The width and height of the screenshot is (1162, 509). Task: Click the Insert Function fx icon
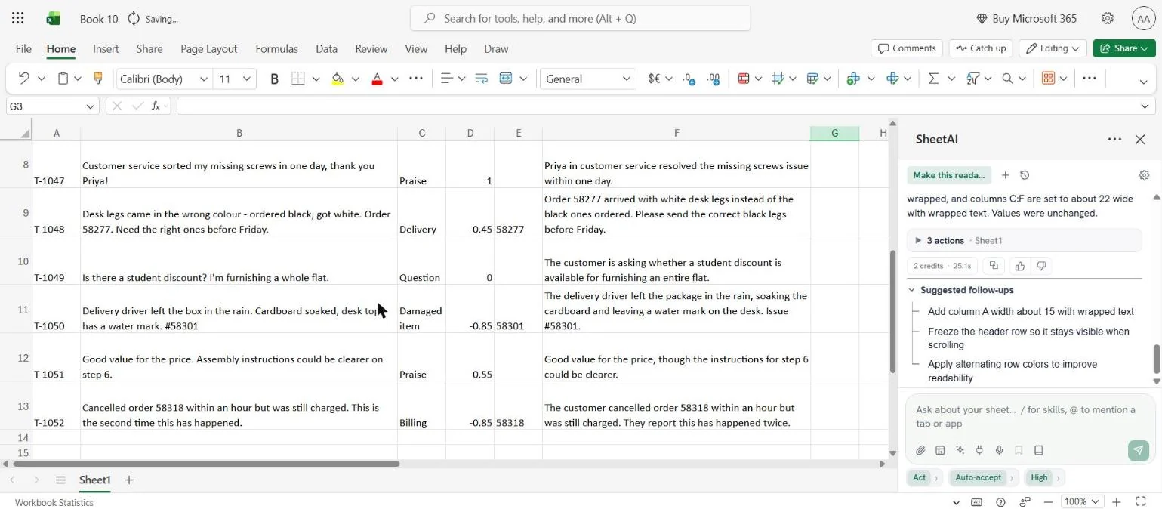pyautogui.click(x=156, y=106)
